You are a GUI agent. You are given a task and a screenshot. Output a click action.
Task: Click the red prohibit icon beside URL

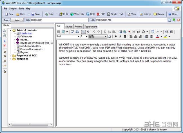coord(178,20)
